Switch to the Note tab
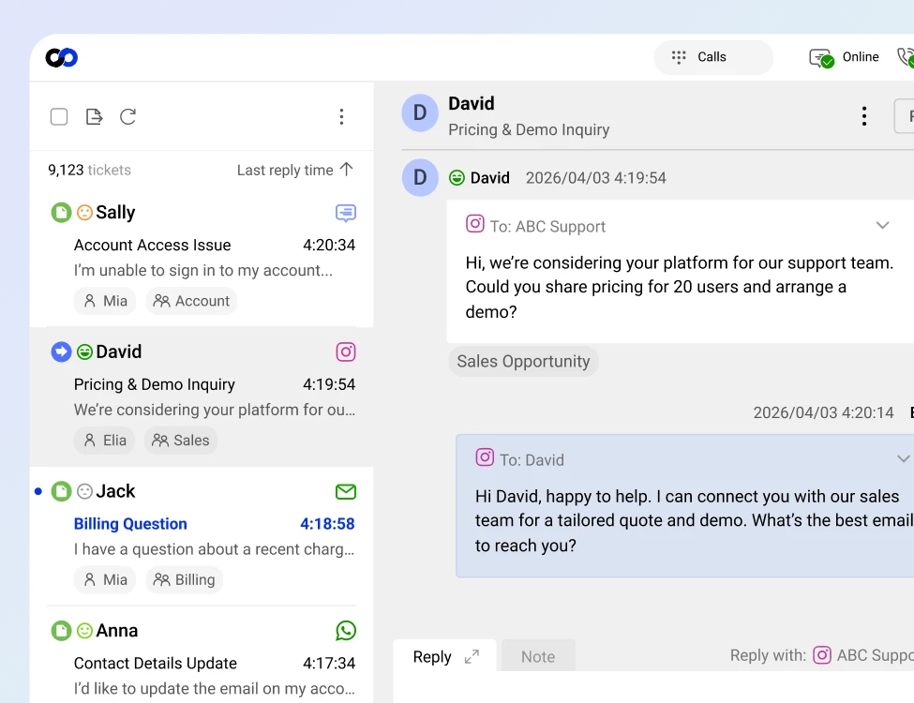Viewport: 914px width, 703px height. (538, 657)
